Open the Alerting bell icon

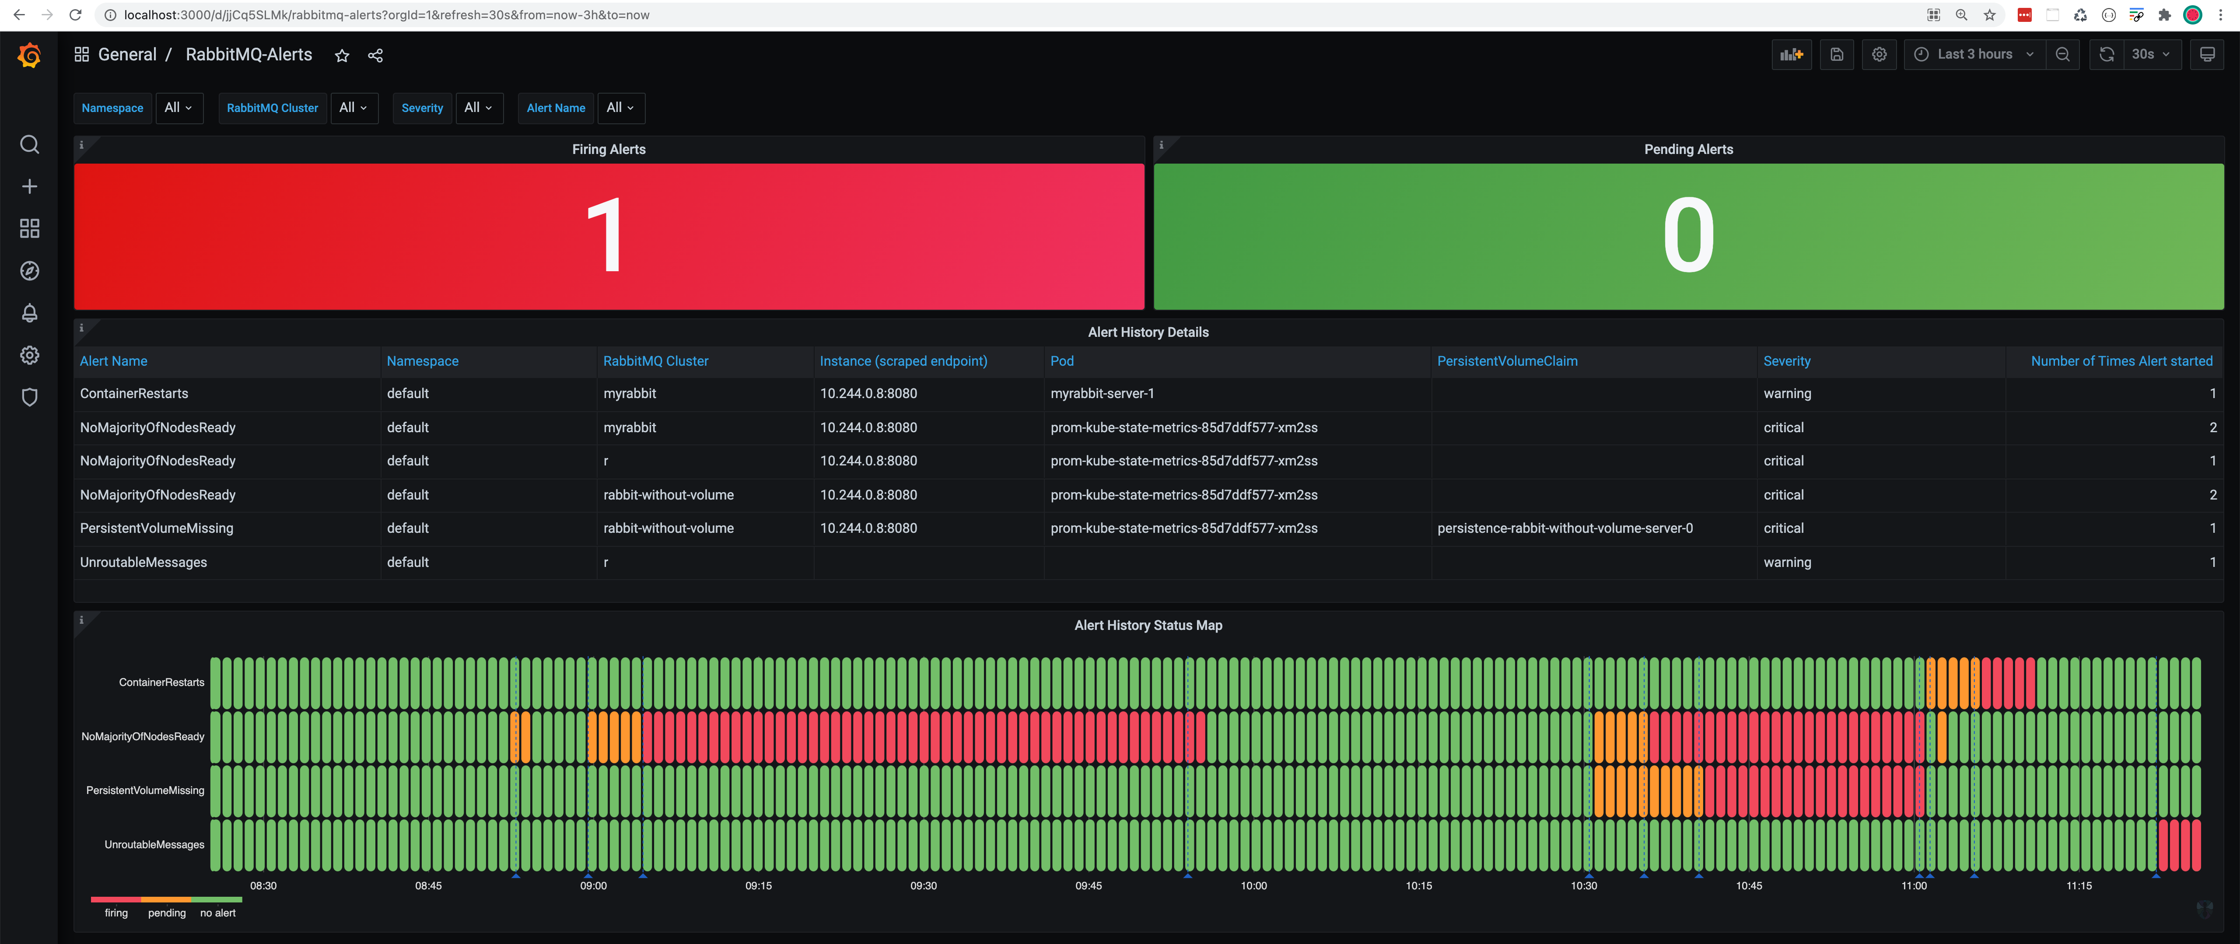point(30,313)
